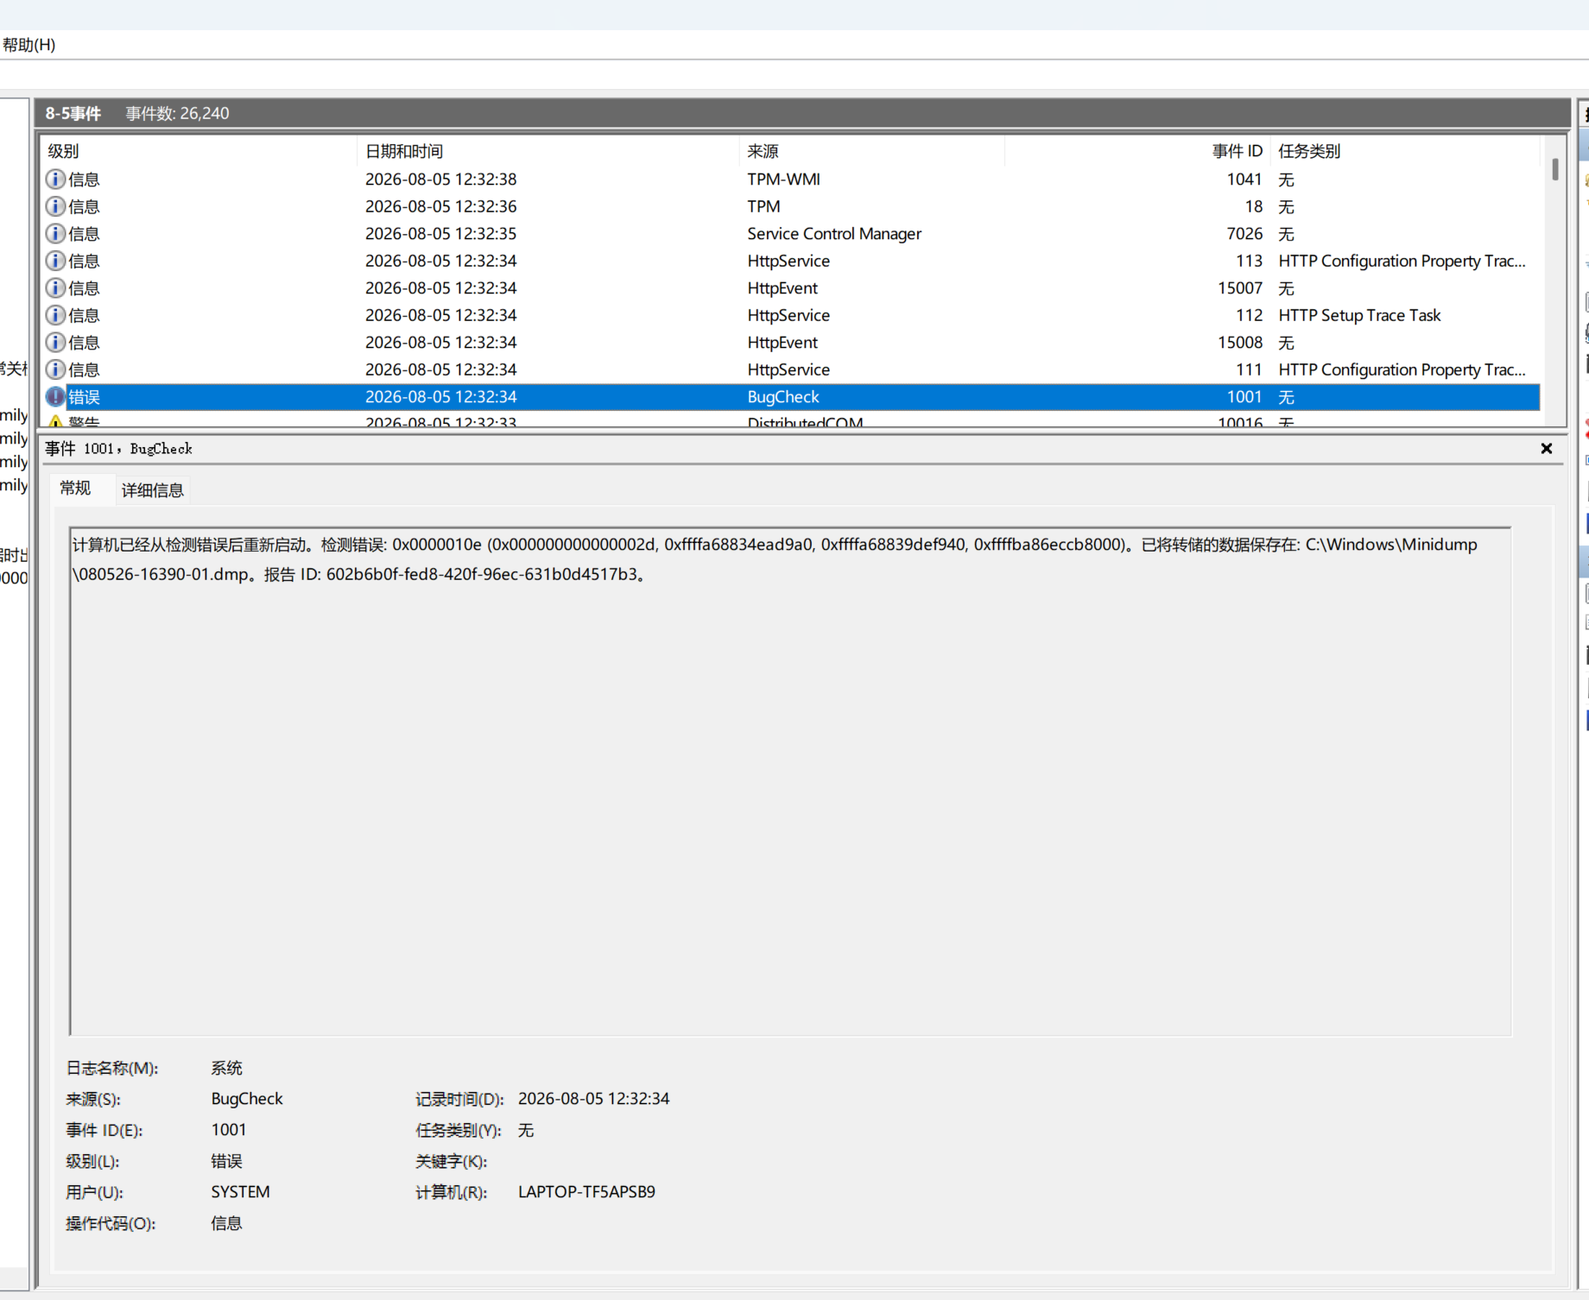Sort by the 事件 ID column header
Viewport: 1589px width, 1300px height.
tap(1137, 151)
